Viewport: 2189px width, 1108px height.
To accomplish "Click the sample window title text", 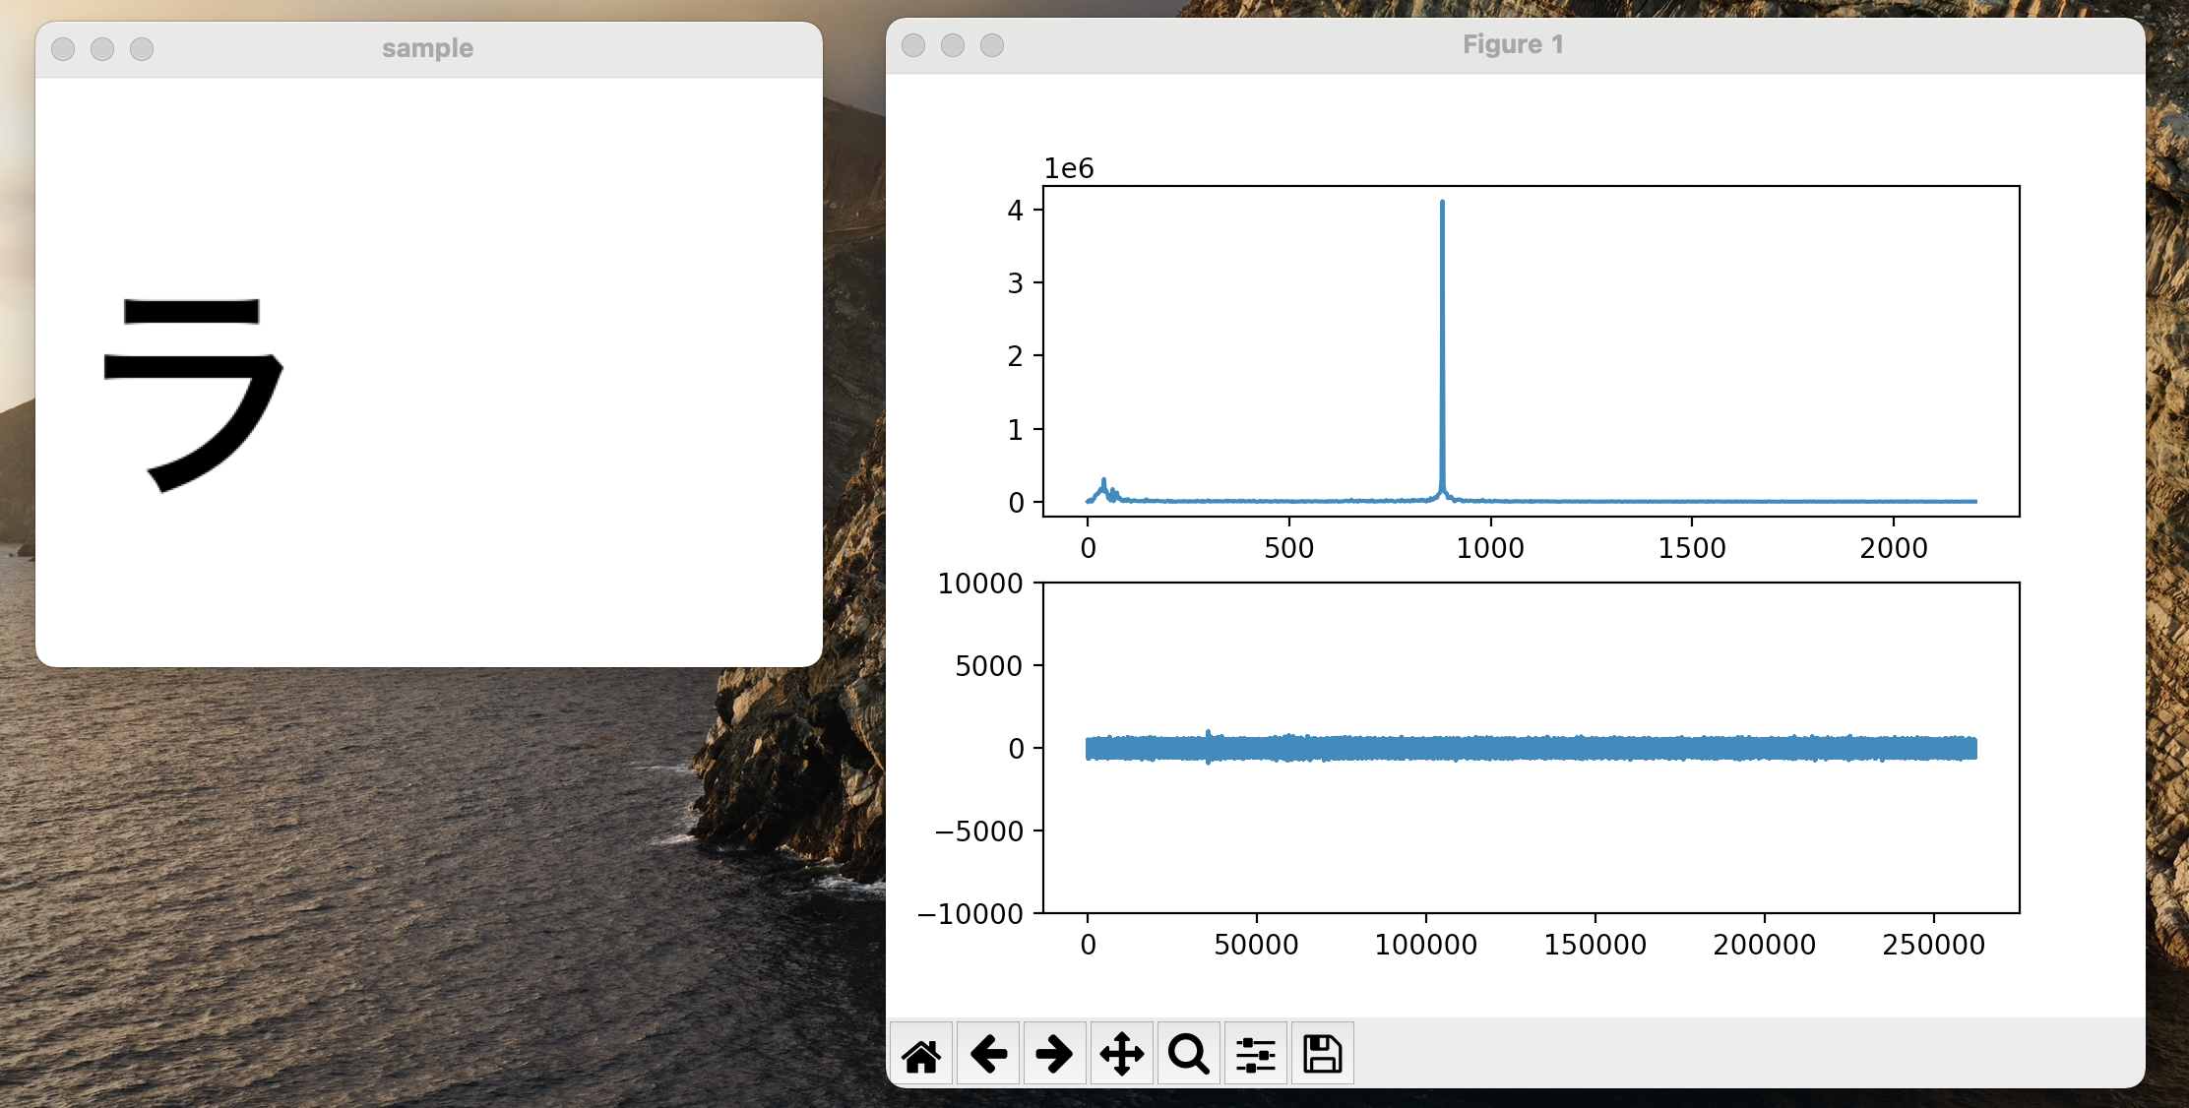I will tap(427, 48).
